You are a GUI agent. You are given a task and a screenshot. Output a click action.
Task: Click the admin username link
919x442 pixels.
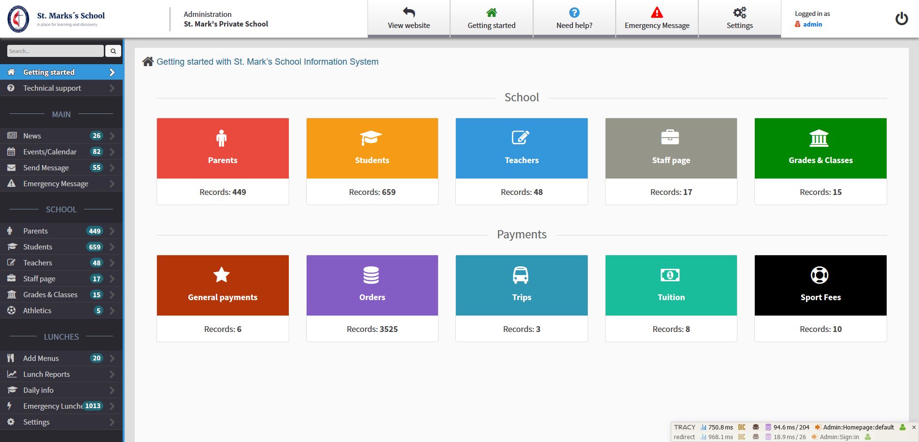812,24
